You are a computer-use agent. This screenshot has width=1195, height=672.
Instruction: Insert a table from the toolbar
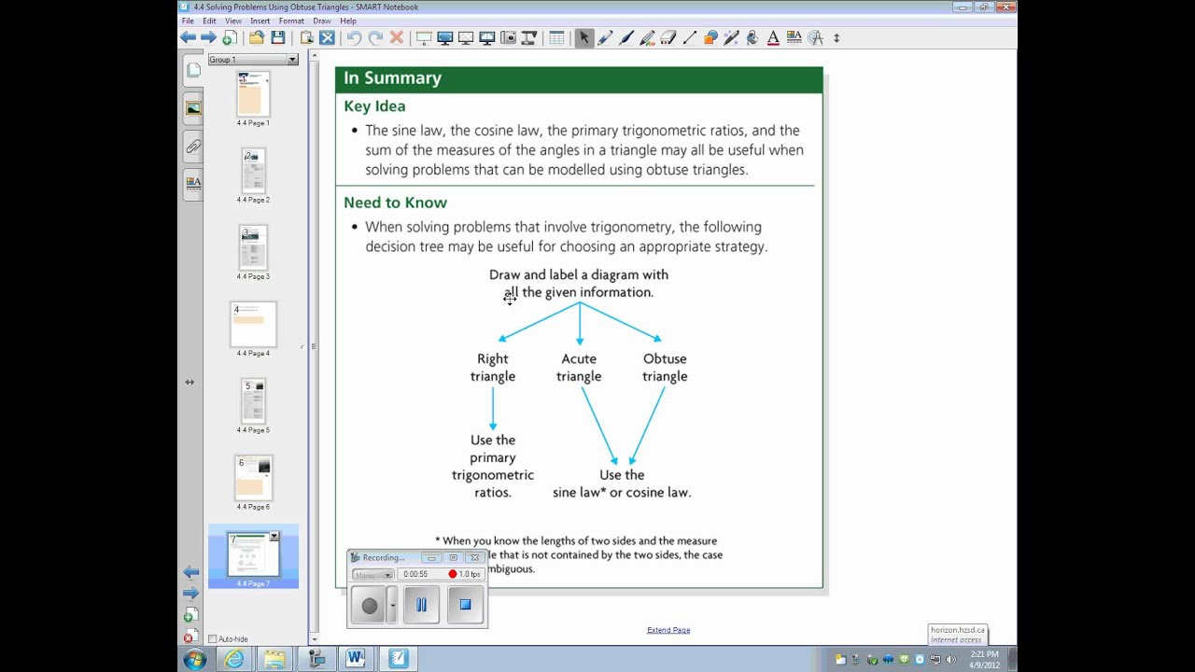[556, 37]
